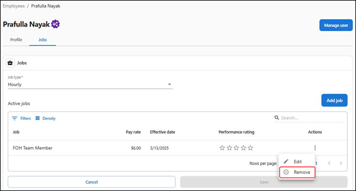Choose Edit from the actions menu
The height and width of the screenshot is (191, 356).
[296, 161]
